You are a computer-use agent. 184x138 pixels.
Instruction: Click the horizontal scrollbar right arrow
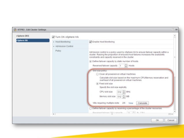[x=172, y=114]
